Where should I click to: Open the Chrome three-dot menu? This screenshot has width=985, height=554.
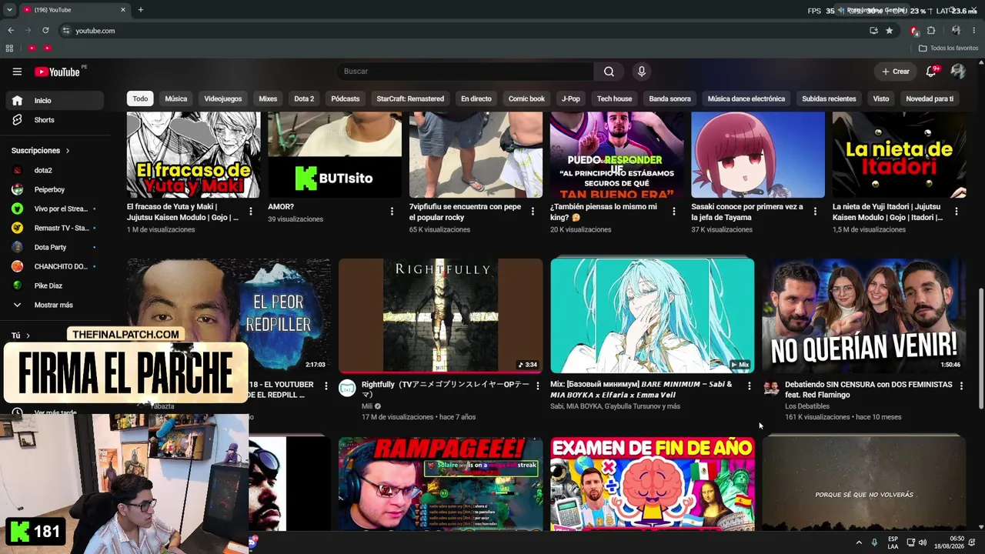pyautogui.click(x=975, y=31)
